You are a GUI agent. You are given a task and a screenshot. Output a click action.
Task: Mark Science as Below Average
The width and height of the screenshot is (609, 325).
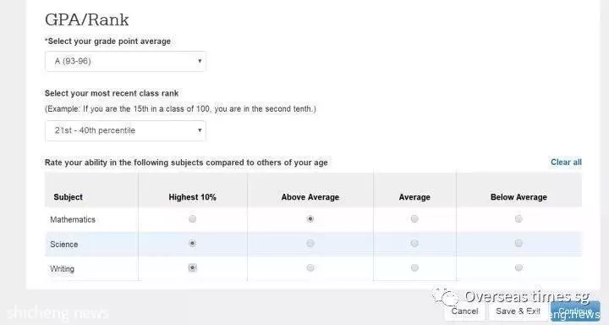(518, 244)
